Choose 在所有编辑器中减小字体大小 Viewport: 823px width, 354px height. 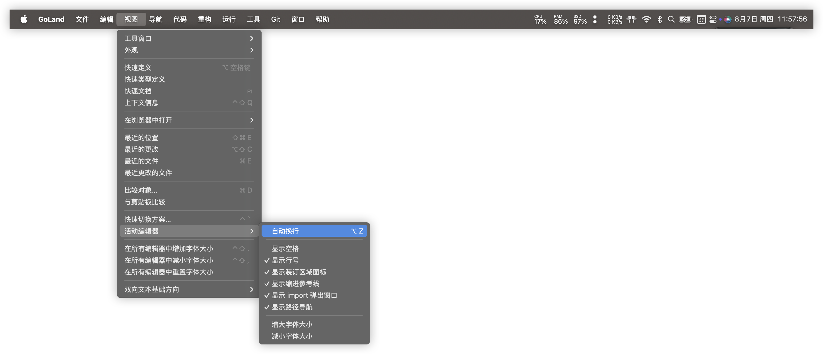click(189, 260)
